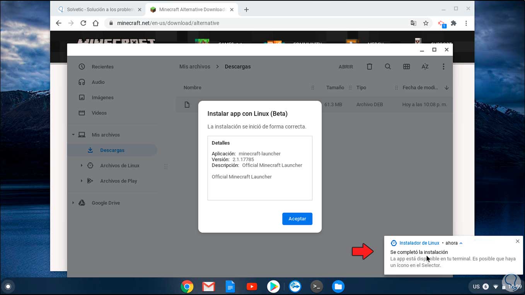Viewport: 525px width, 295px height.
Task: Click the Chrome home button
Action: pos(96,23)
